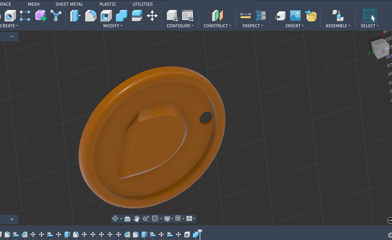Click the Measure ruler icon
This screenshot has width=392, height=240.
click(245, 16)
